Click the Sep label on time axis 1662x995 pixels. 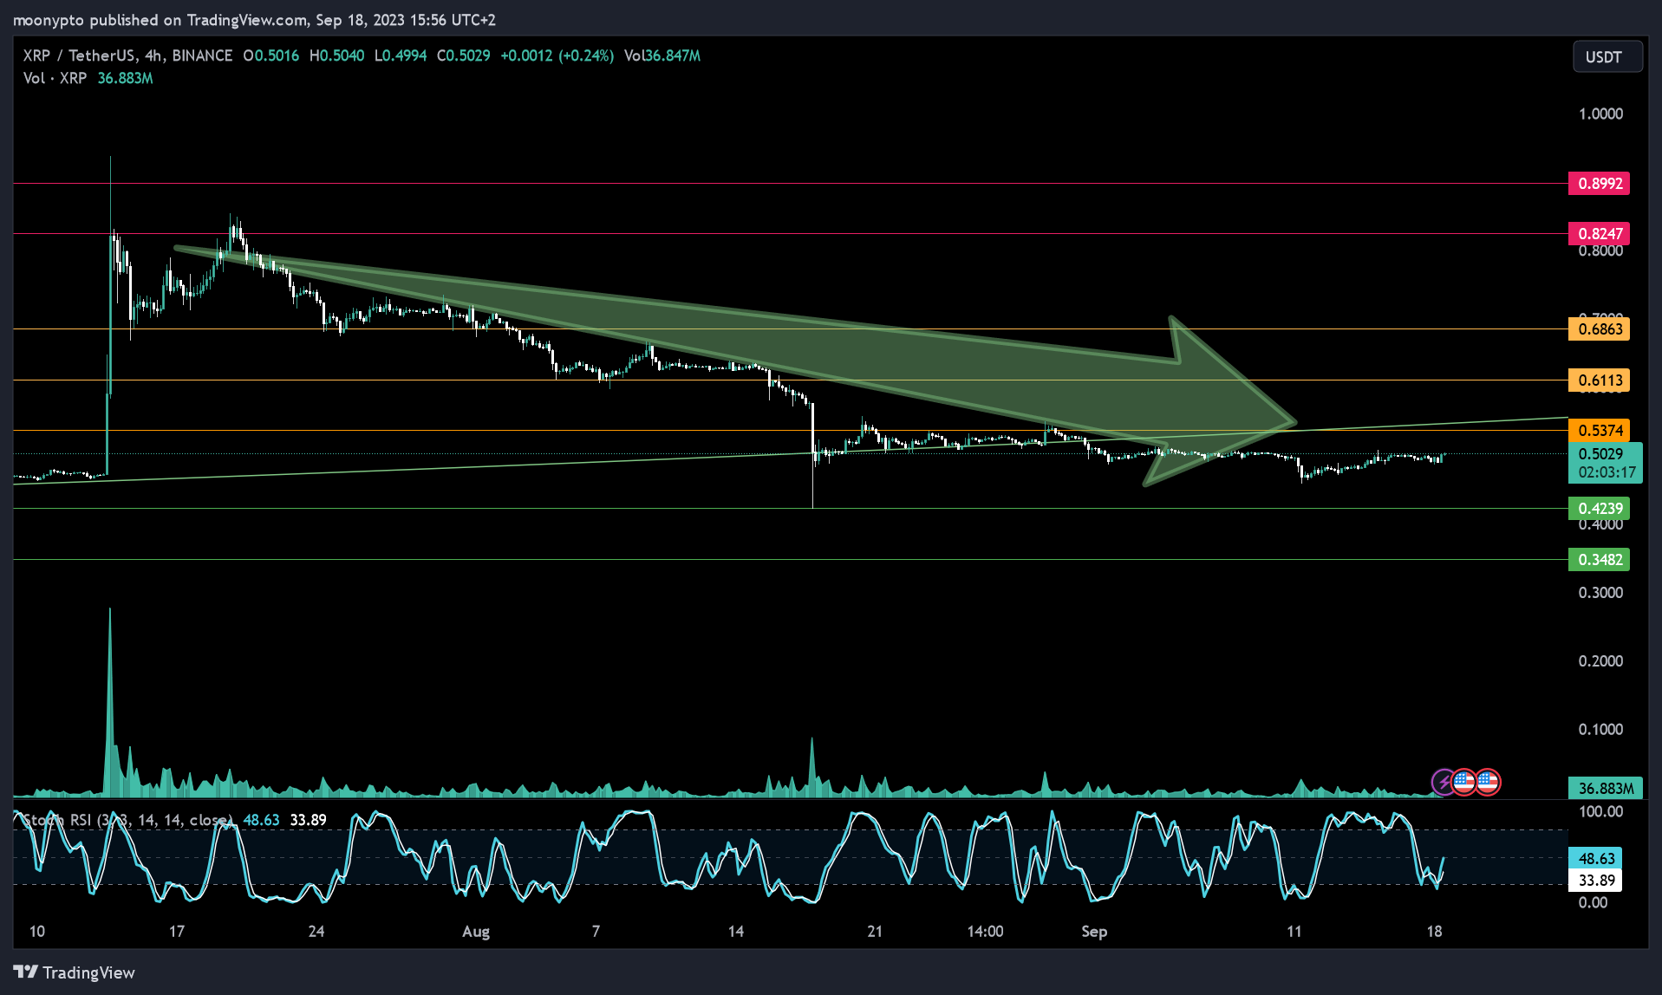tap(1094, 932)
